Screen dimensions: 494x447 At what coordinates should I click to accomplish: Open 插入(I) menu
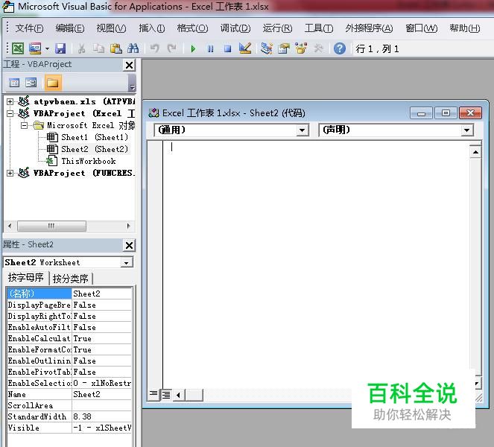pyautogui.click(x=152, y=28)
